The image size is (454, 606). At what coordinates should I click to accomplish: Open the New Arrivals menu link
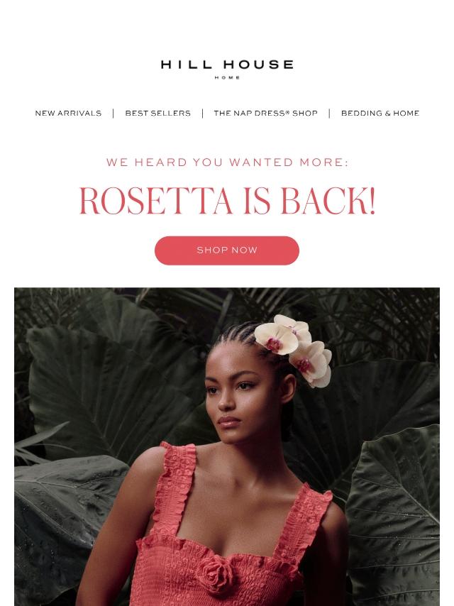(x=68, y=114)
